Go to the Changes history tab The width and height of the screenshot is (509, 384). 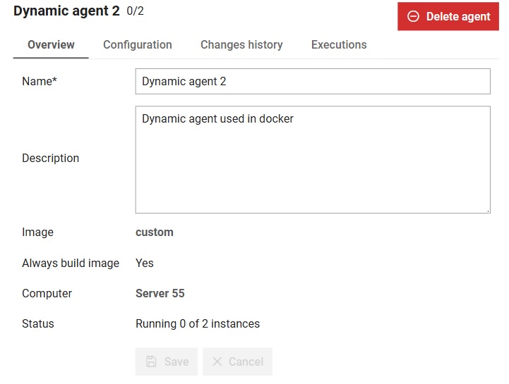tap(241, 44)
